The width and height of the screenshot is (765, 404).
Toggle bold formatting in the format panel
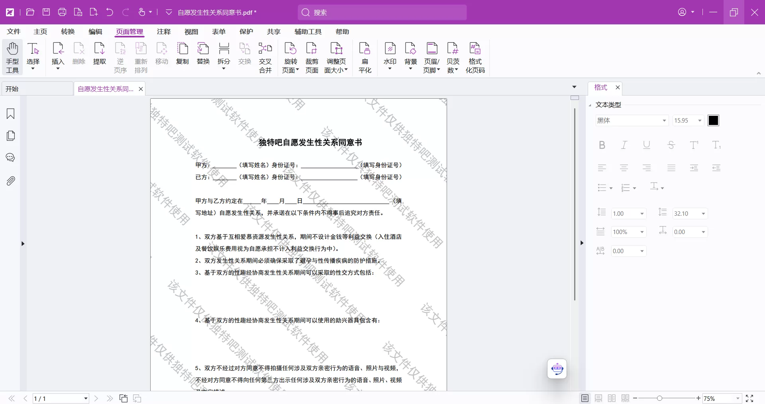602,145
